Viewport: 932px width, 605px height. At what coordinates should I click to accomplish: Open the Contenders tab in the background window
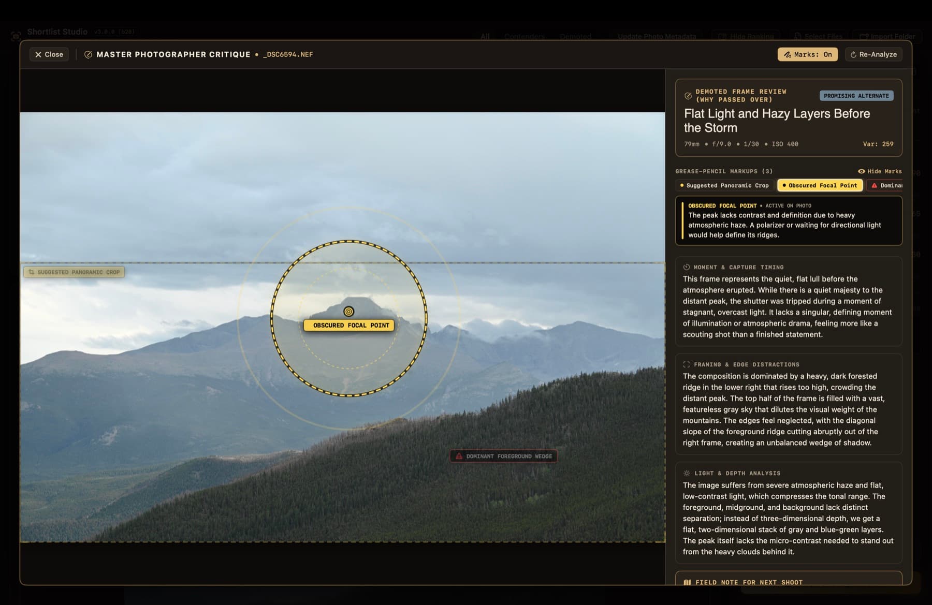[x=524, y=36]
